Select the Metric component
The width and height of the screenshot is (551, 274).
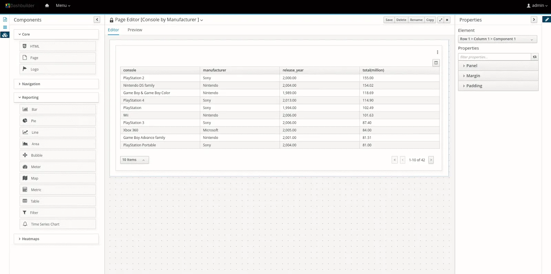pos(58,190)
